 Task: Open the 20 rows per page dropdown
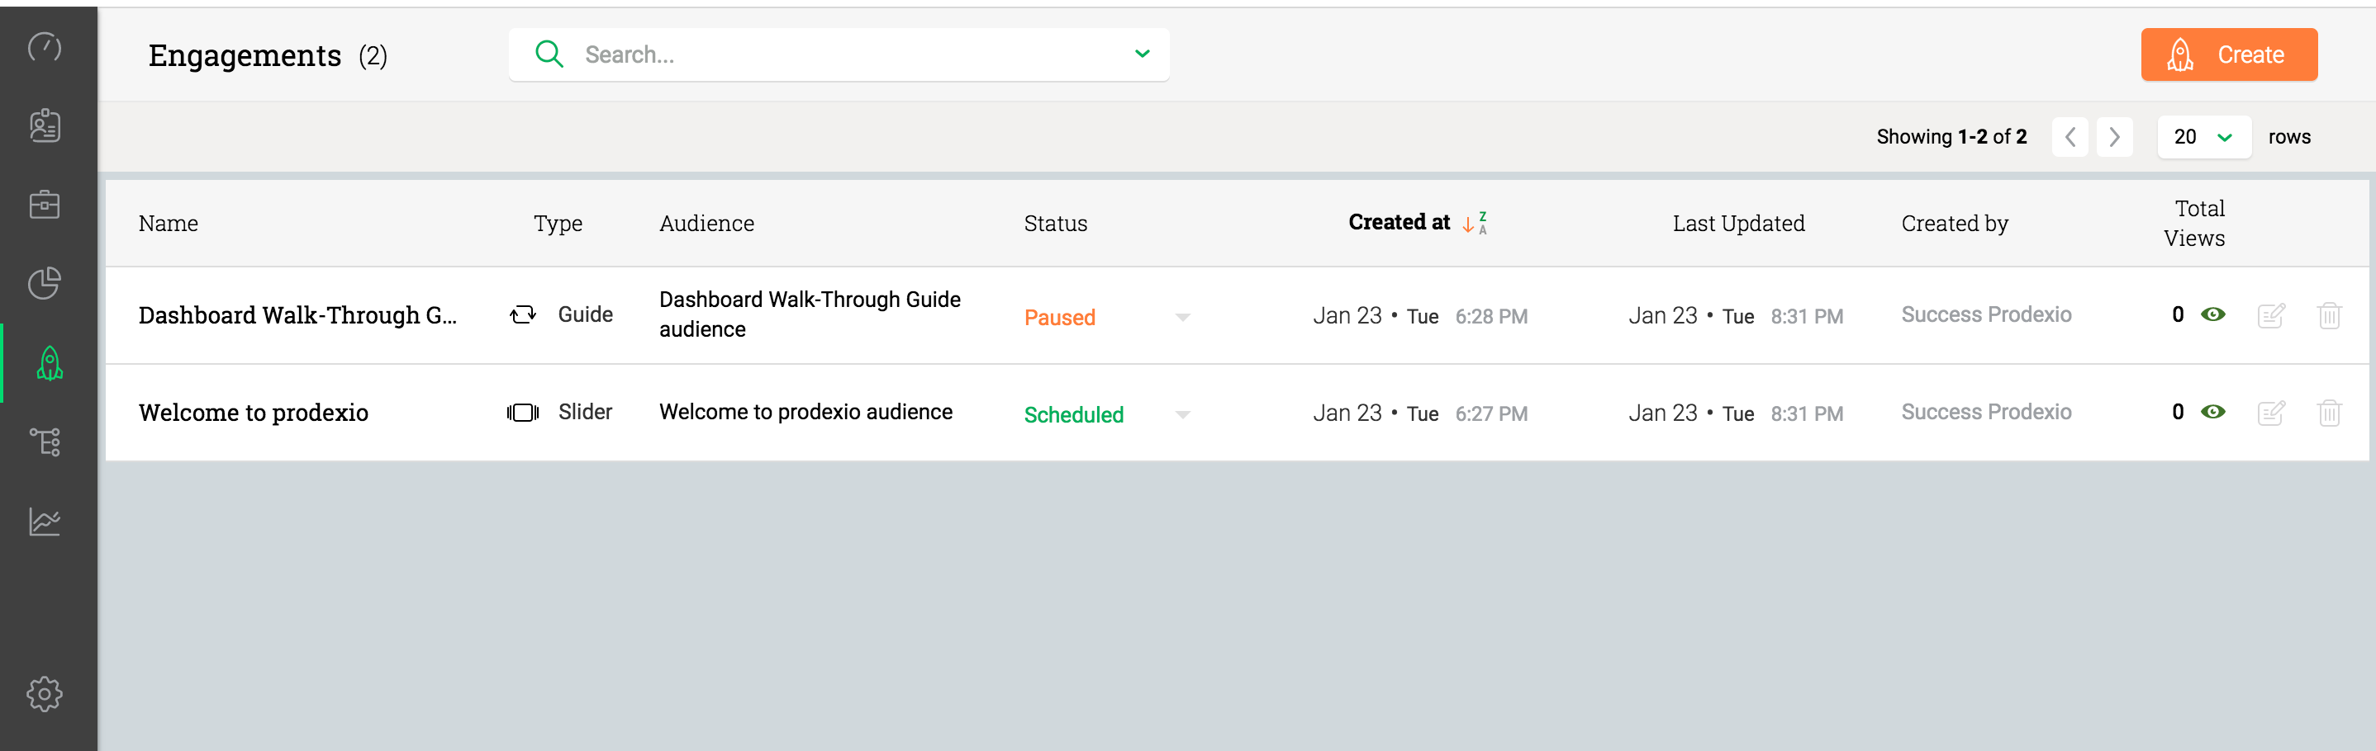click(x=2203, y=136)
